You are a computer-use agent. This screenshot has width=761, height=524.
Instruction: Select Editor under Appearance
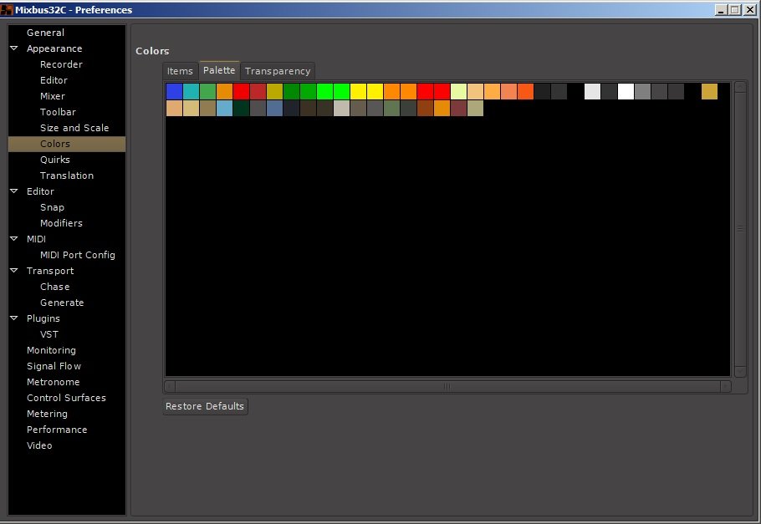pos(54,80)
